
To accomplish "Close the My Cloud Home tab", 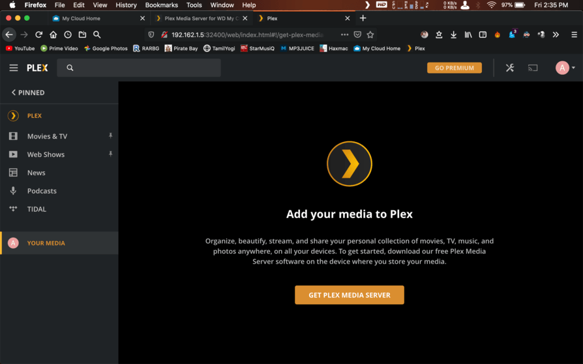I will [142, 18].
